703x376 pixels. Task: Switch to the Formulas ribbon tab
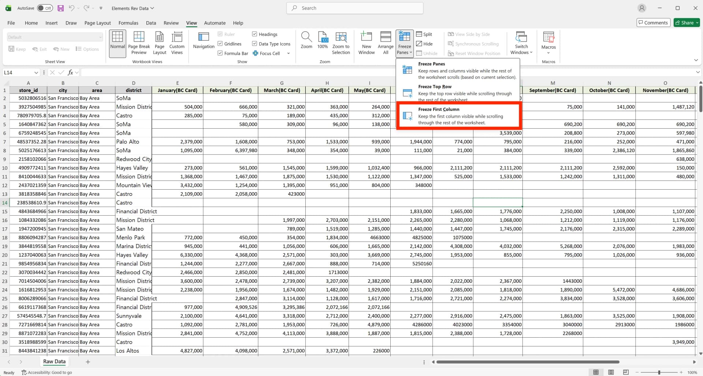point(128,23)
